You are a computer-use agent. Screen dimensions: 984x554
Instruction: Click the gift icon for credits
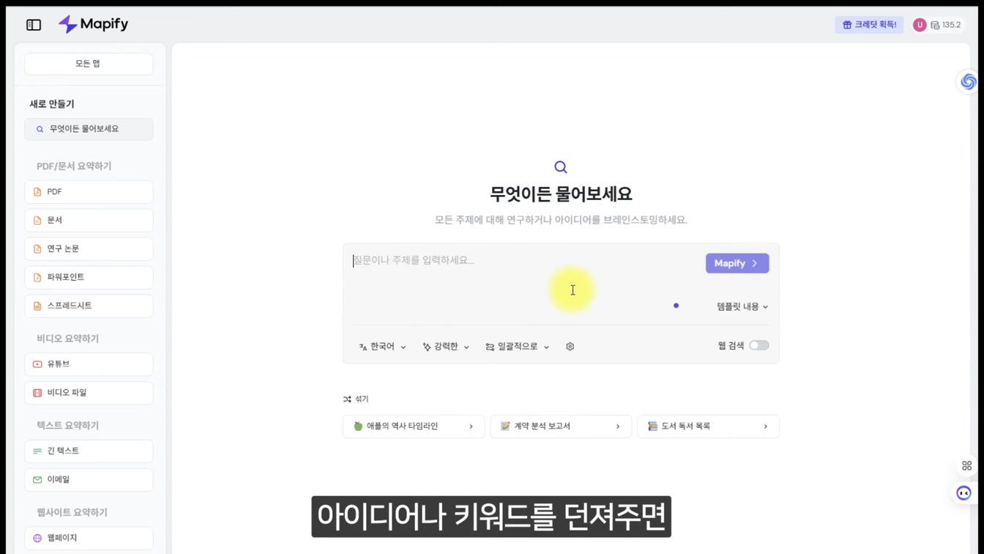pos(847,25)
